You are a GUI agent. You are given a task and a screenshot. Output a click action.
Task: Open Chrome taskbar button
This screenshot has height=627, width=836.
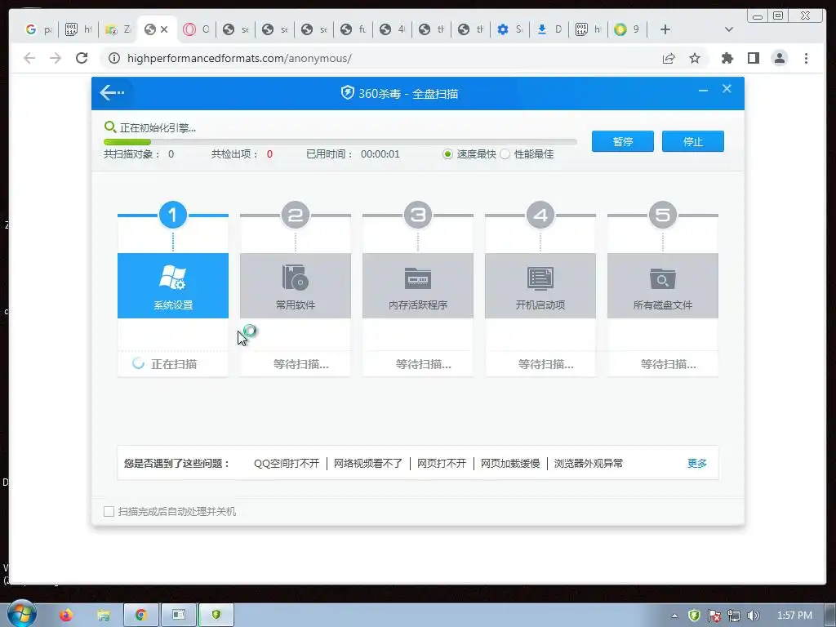[140, 615]
